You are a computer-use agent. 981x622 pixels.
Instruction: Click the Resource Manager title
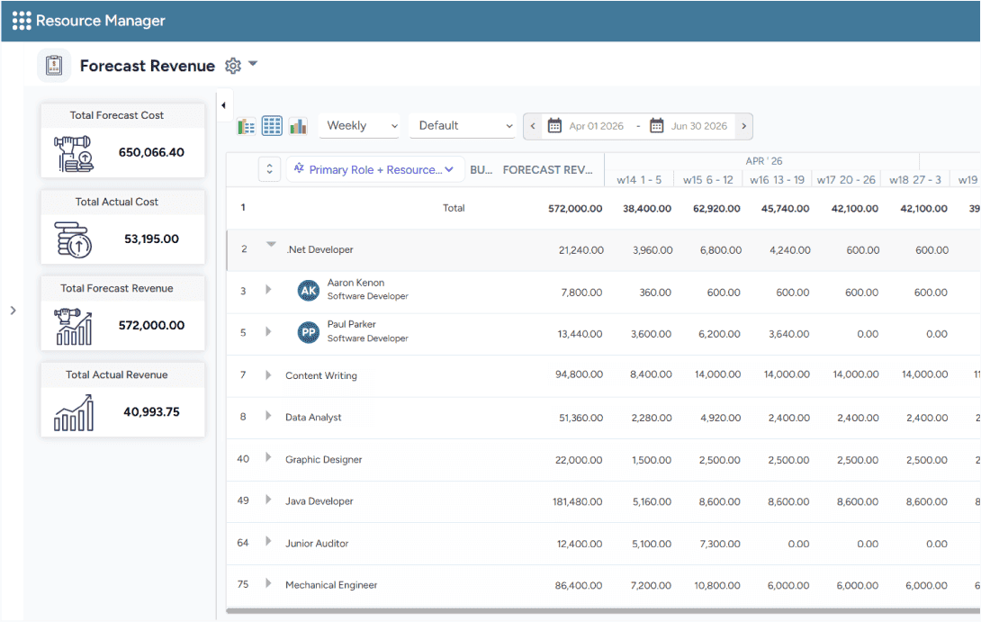[x=100, y=21]
